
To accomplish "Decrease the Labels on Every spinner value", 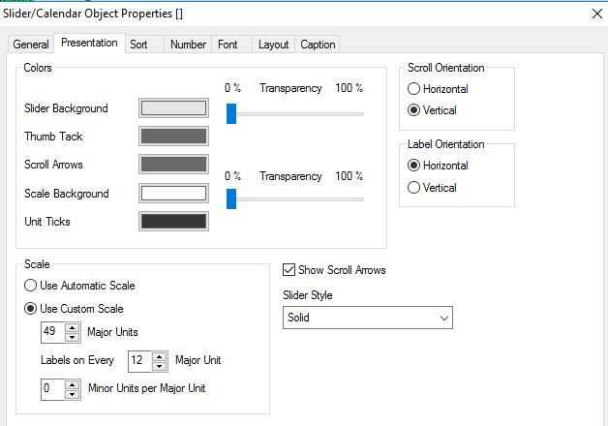I will tap(160, 366).
